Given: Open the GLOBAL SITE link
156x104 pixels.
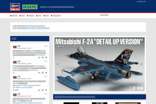Looking at the screenshot, I should coord(141,2).
